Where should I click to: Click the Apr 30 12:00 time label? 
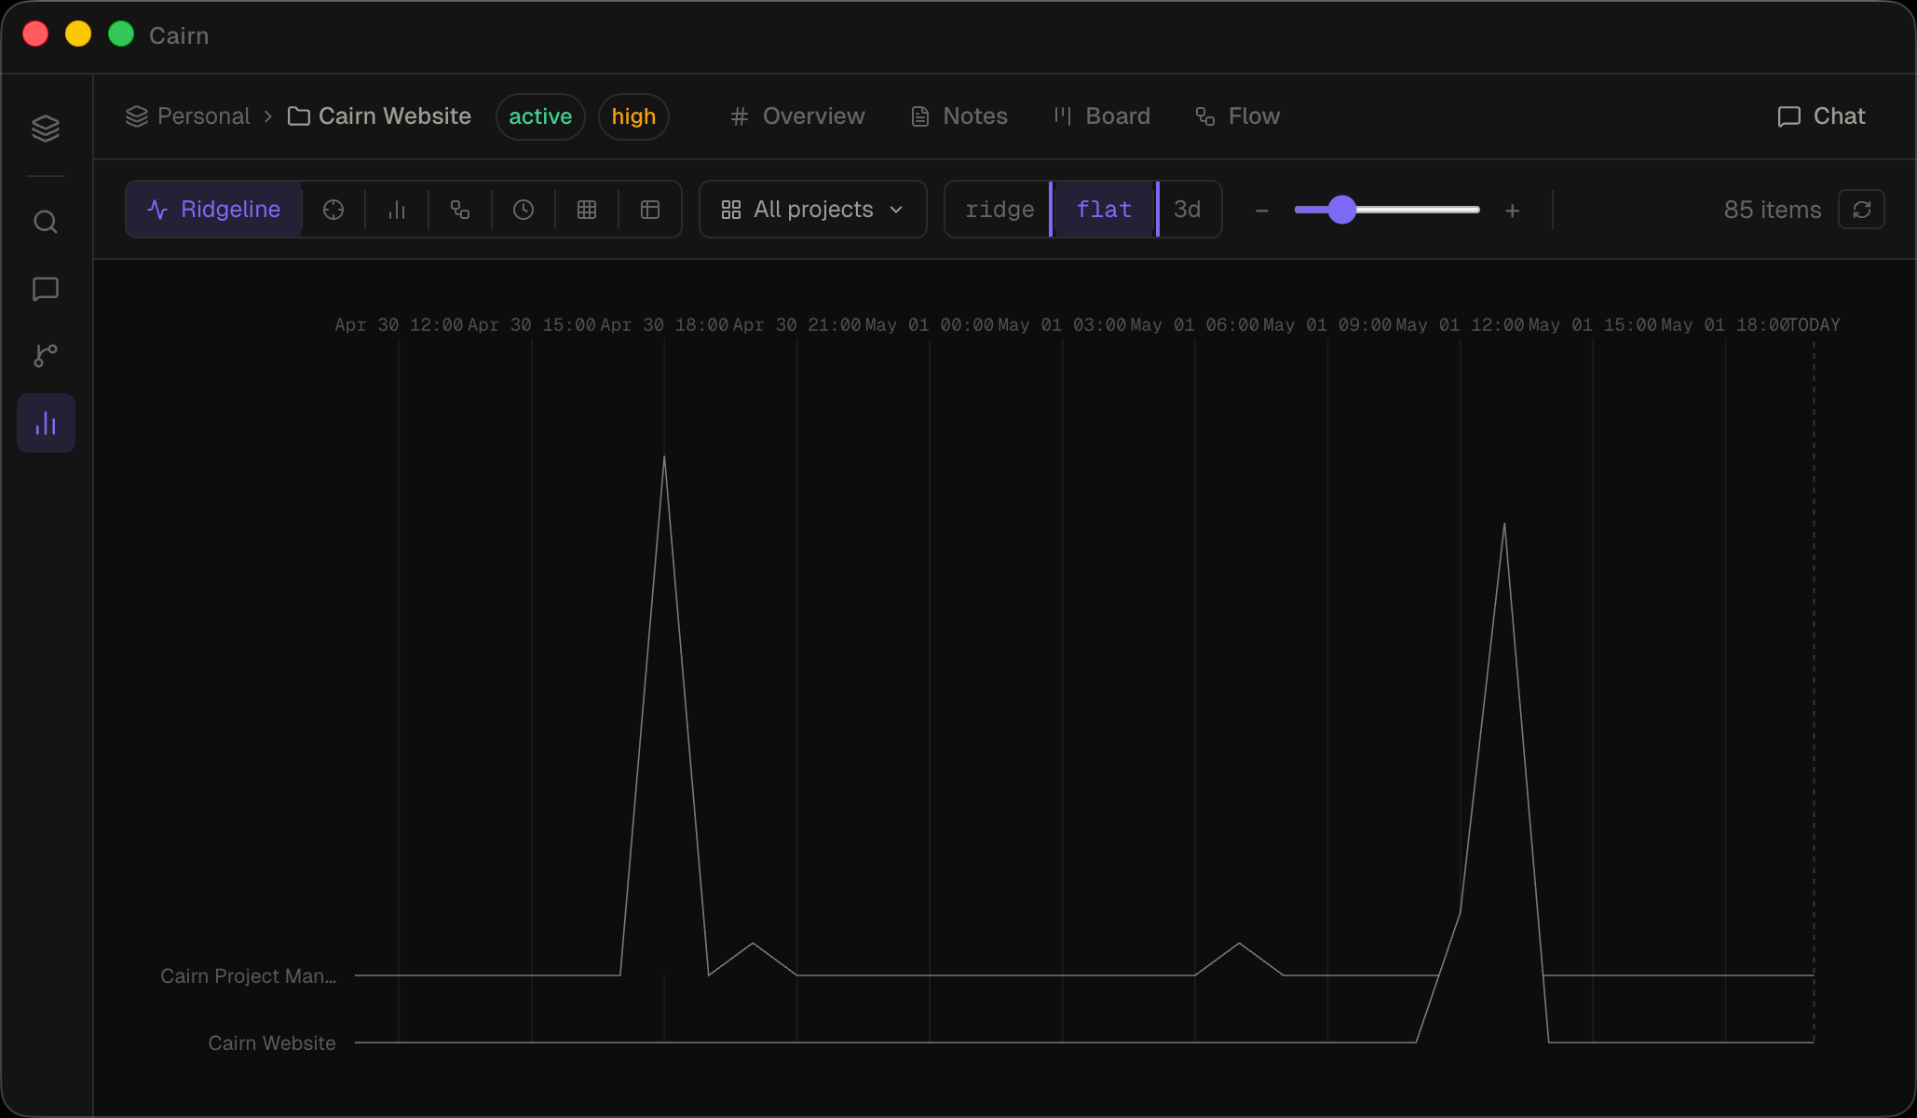point(399,325)
